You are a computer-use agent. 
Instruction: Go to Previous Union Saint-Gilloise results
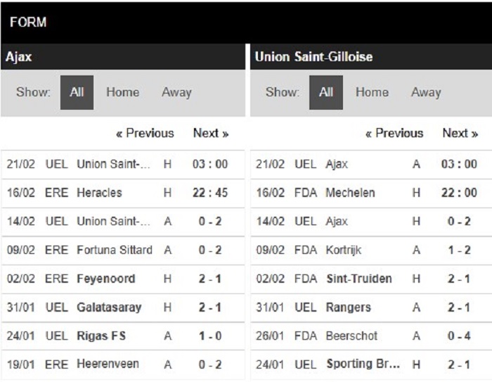(x=394, y=133)
